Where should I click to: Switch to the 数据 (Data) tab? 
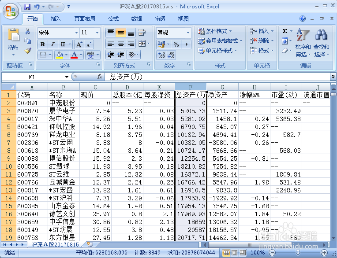tap(137, 19)
